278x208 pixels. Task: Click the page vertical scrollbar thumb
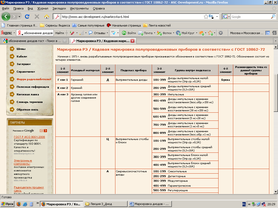[x=276, y=93]
